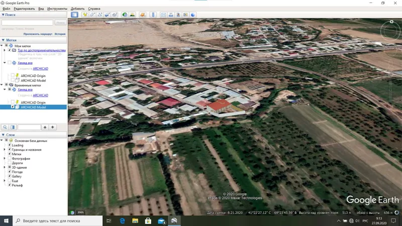
Task: Click the search magnifier icon in Places panel
Action: (5, 127)
